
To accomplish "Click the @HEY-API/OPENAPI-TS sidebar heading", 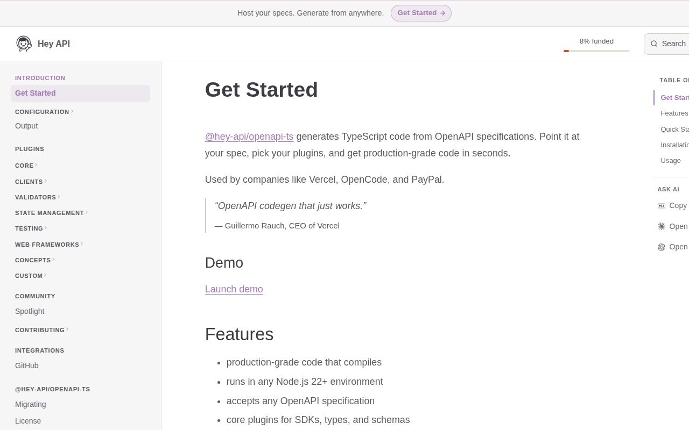I will tap(52, 389).
